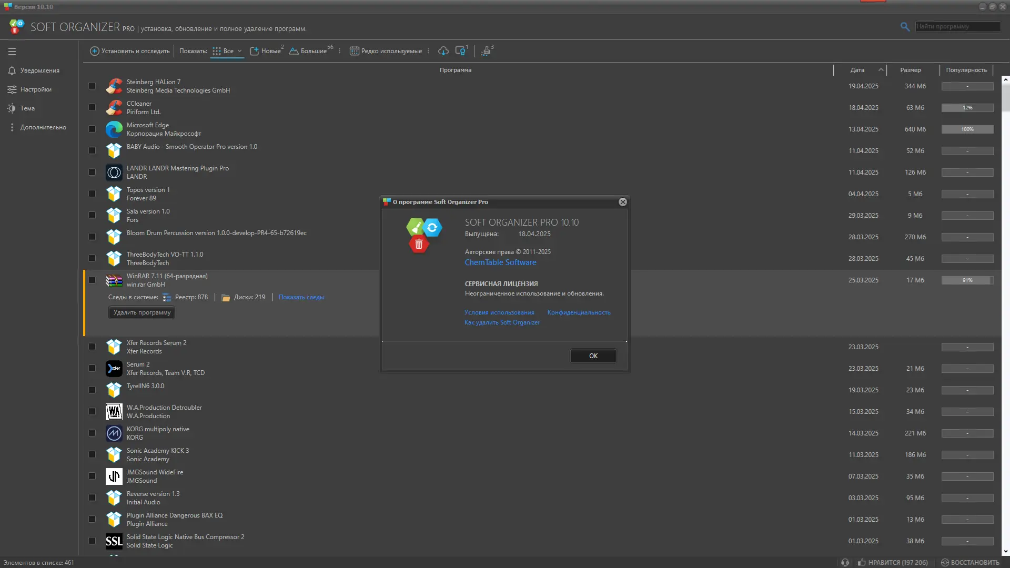The image size is (1010, 568).
Task: Tick the Microsoft Edge checkbox
Action: click(x=92, y=129)
